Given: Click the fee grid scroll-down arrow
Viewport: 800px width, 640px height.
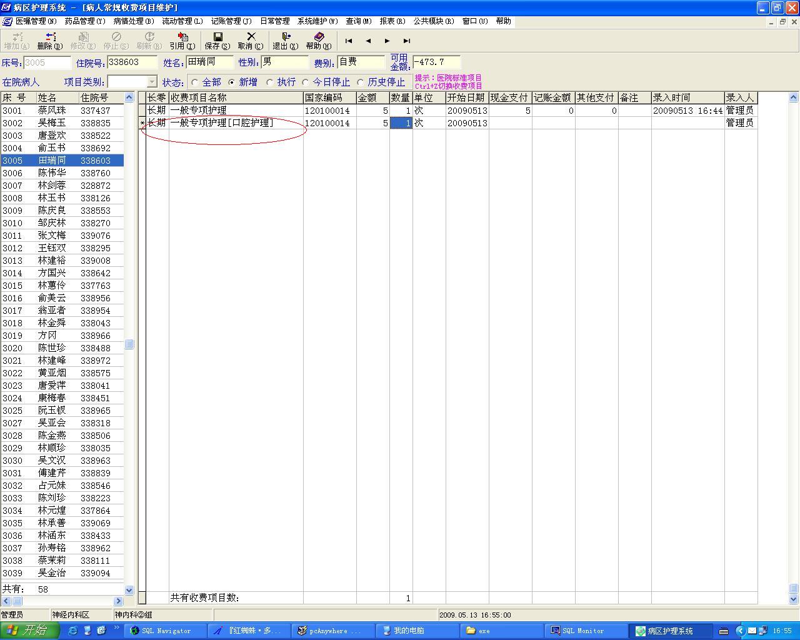Looking at the screenshot, I should tap(794, 599).
